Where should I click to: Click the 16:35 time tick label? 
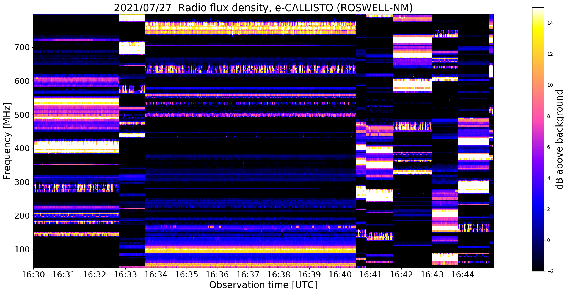click(187, 274)
